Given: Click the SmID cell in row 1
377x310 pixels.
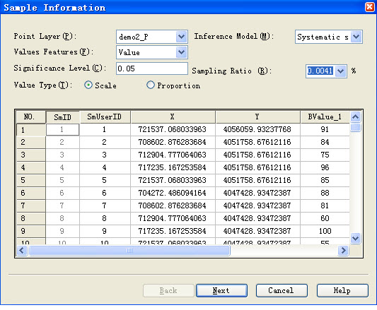Looking at the screenshot, I should point(62,130).
